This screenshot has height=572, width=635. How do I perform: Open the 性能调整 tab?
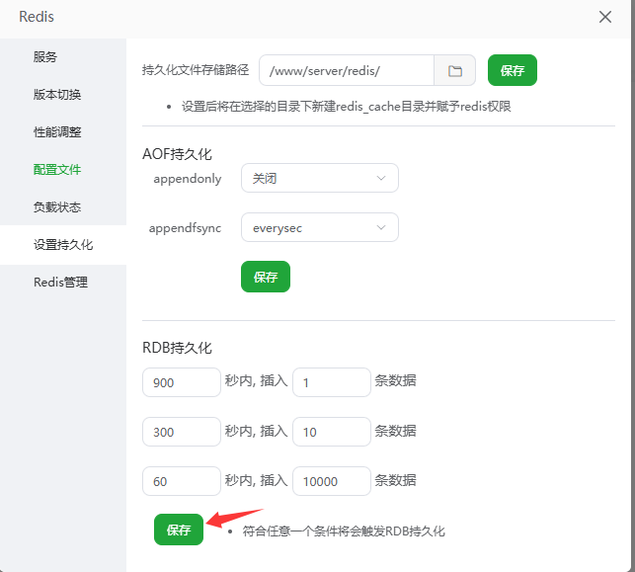pos(57,132)
